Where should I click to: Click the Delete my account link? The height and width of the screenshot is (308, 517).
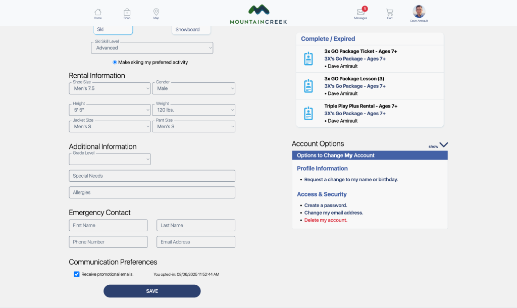coord(326,220)
